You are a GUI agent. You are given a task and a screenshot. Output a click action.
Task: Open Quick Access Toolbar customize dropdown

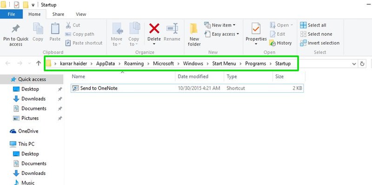[33, 5]
